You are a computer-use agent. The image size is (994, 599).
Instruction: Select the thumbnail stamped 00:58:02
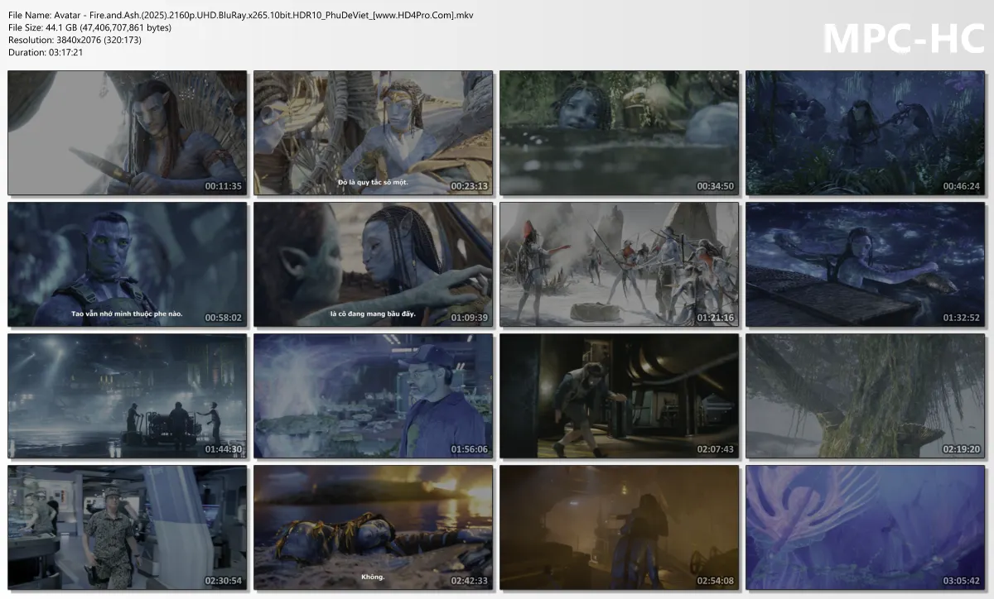128,264
